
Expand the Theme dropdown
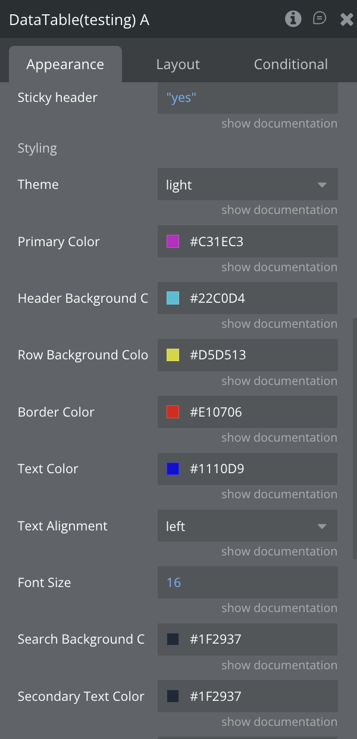248,185
